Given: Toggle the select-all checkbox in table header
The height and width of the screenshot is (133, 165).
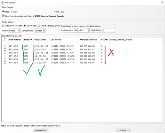Looking at the screenshot, I should [5, 40].
